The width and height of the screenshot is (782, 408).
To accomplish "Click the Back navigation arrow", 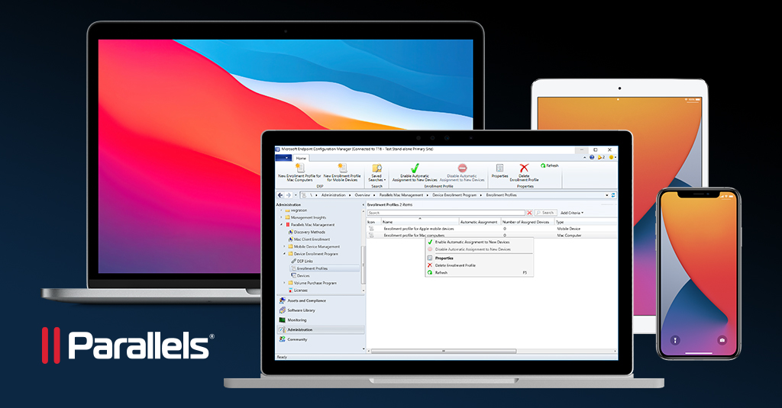I will pos(280,195).
